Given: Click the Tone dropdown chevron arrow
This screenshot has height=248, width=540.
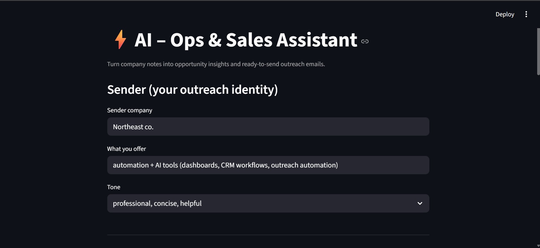Looking at the screenshot, I should point(420,203).
